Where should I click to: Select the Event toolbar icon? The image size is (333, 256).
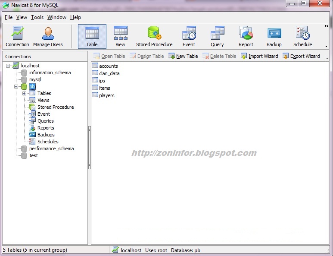(x=189, y=36)
